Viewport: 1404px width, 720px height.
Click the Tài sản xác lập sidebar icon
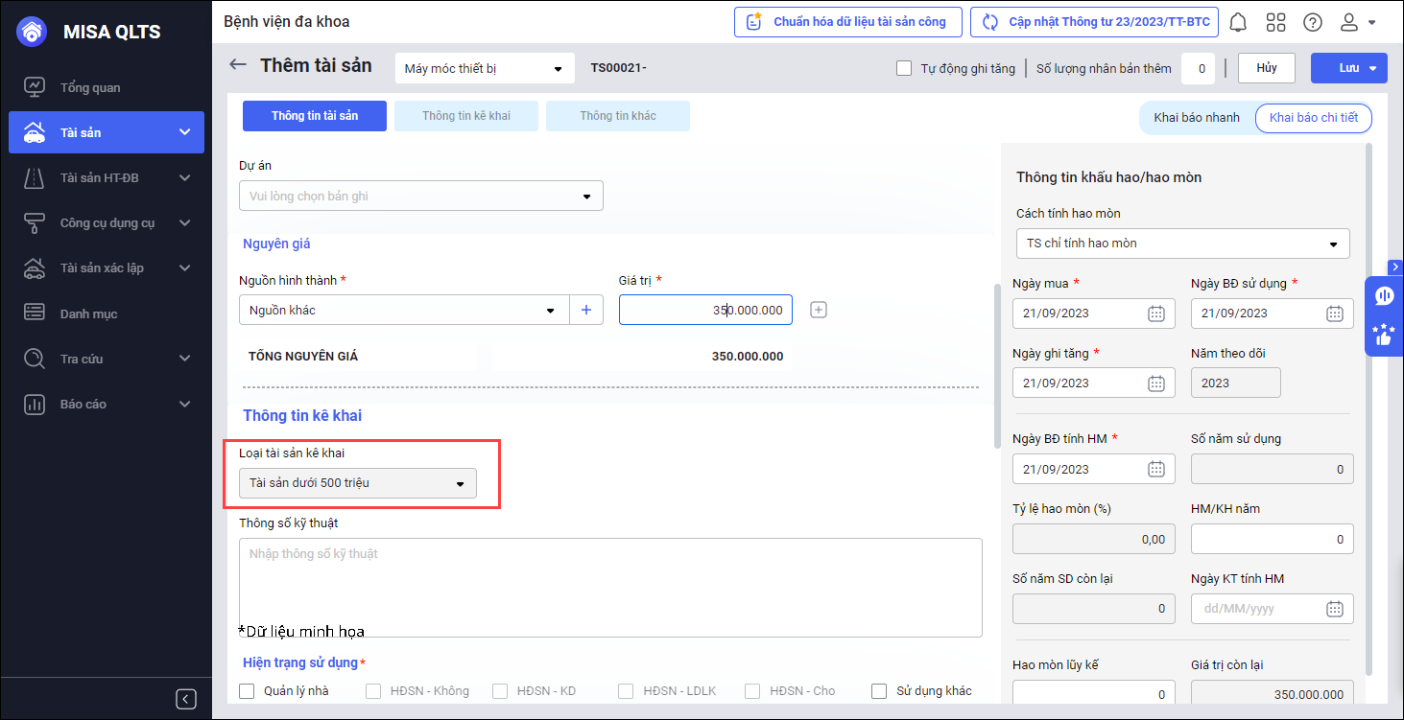pyautogui.click(x=35, y=267)
